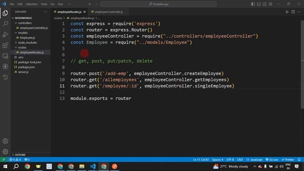Open additional menu items ellipsis in menu bar
This screenshot has height=171, width=304.
[69, 4]
